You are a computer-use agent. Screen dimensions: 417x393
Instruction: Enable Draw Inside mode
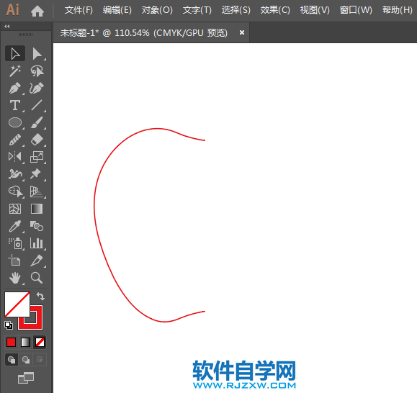[x=40, y=360]
